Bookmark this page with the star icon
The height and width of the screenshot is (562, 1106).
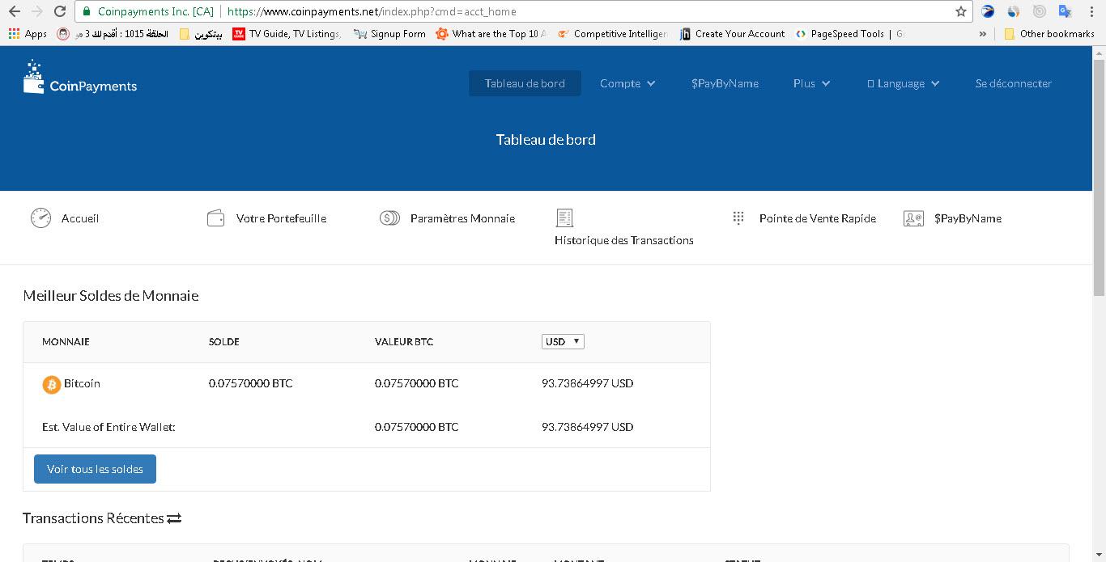(x=961, y=11)
